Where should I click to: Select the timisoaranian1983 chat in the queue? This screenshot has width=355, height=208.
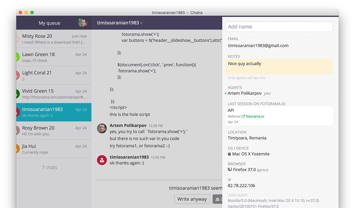point(54,112)
